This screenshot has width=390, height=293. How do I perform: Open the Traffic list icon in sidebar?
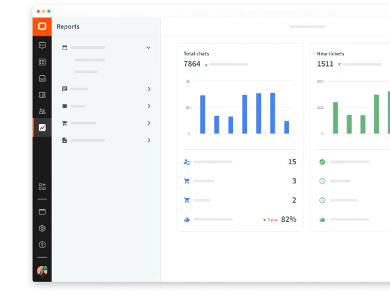click(x=42, y=62)
